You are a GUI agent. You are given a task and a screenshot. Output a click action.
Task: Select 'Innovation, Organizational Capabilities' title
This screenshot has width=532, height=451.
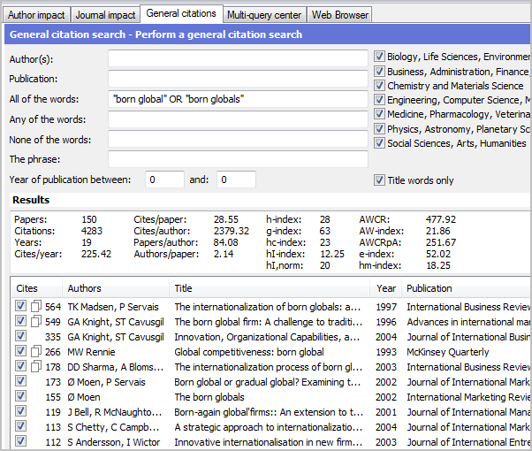tap(267, 337)
